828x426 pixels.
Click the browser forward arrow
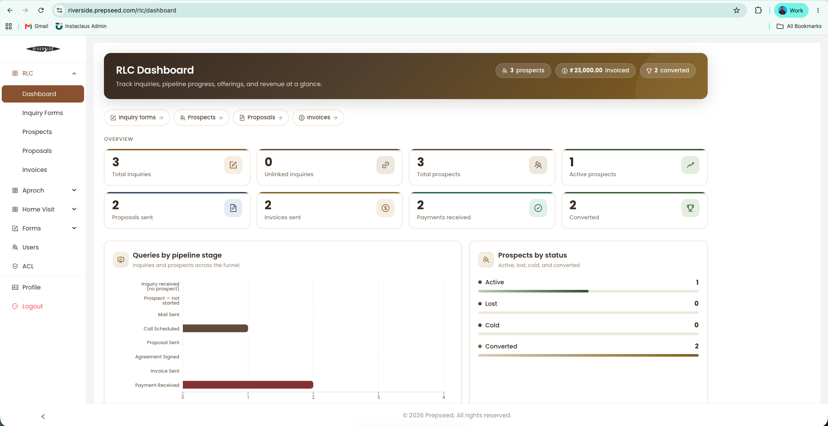click(25, 10)
